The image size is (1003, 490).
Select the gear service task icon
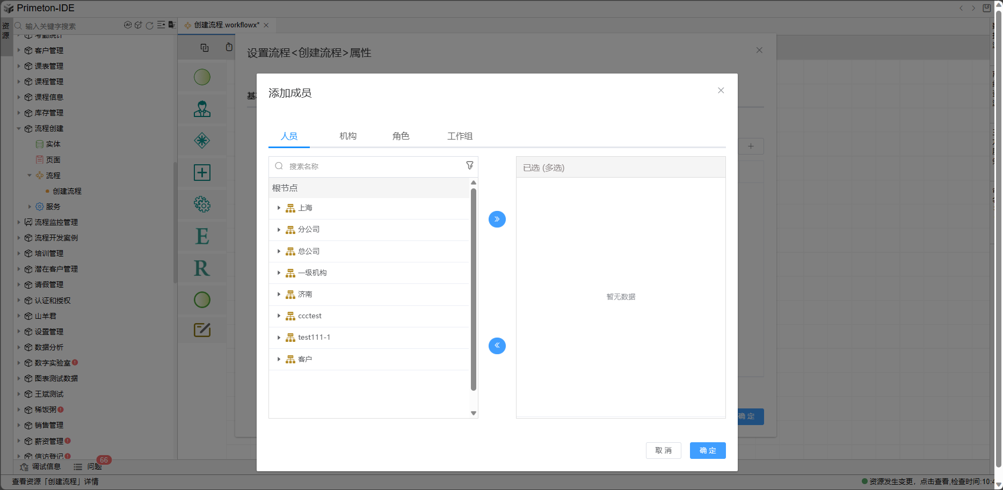pyautogui.click(x=202, y=204)
